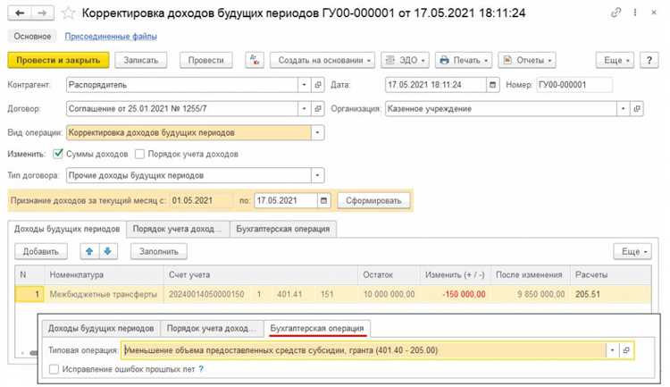Select the 9 850 000,00 После изменения cell
The width and height of the screenshot is (670, 387).
click(x=531, y=294)
